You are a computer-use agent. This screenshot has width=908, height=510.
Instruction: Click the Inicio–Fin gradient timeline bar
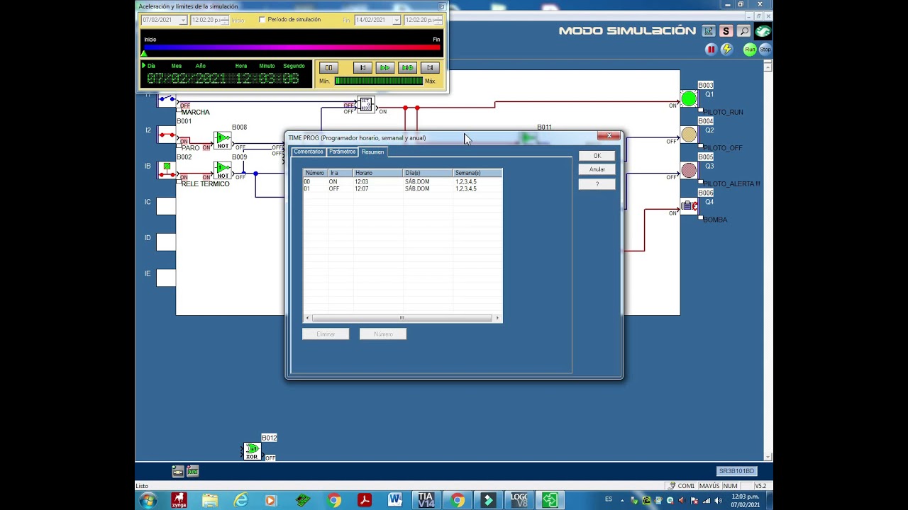[292, 47]
